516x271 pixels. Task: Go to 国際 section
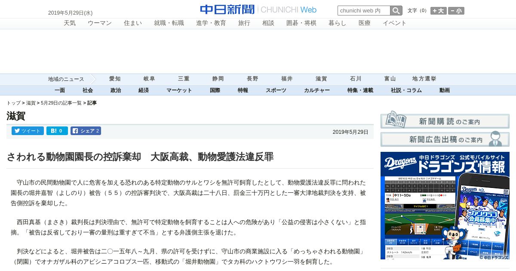point(215,90)
